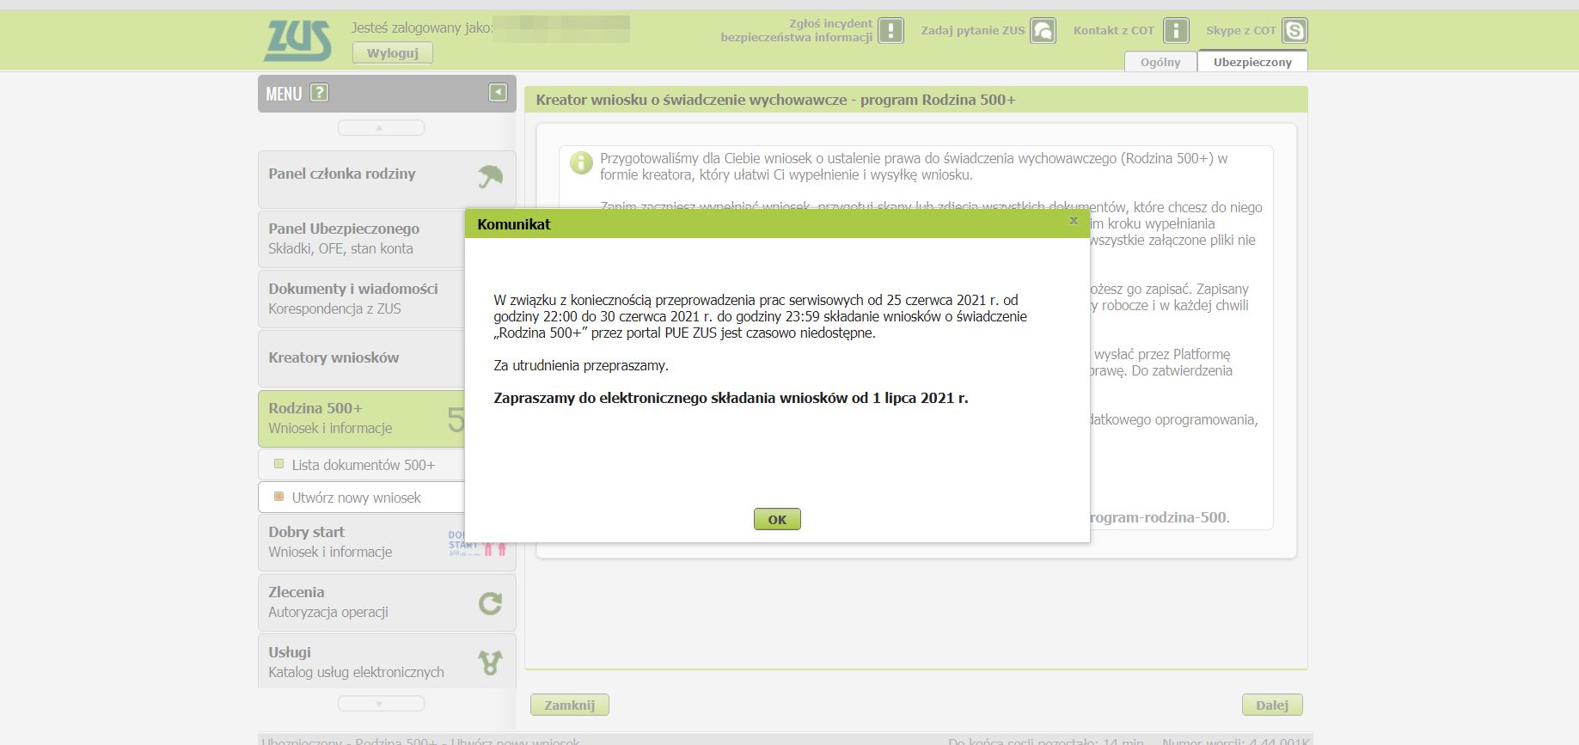Click the MENU help question mark icon
Image resolution: width=1579 pixels, height=745 pixels.
pos(319,93)
